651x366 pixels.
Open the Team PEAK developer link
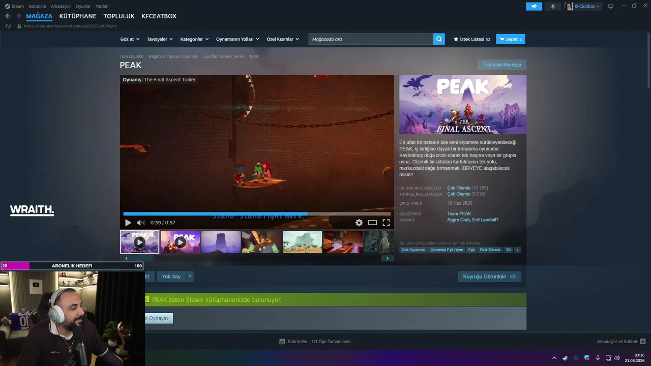coord(459,213)
